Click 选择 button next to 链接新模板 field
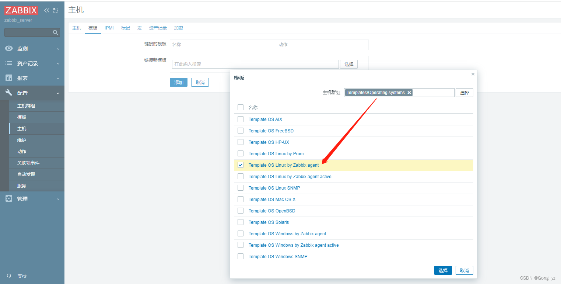Screen dimensions: 561x284 pos(349,64)
